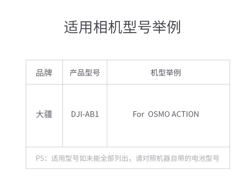This screenshot has width=252, height=194.
Task: Click the word OSMO in the table
Action: point(159,114)
